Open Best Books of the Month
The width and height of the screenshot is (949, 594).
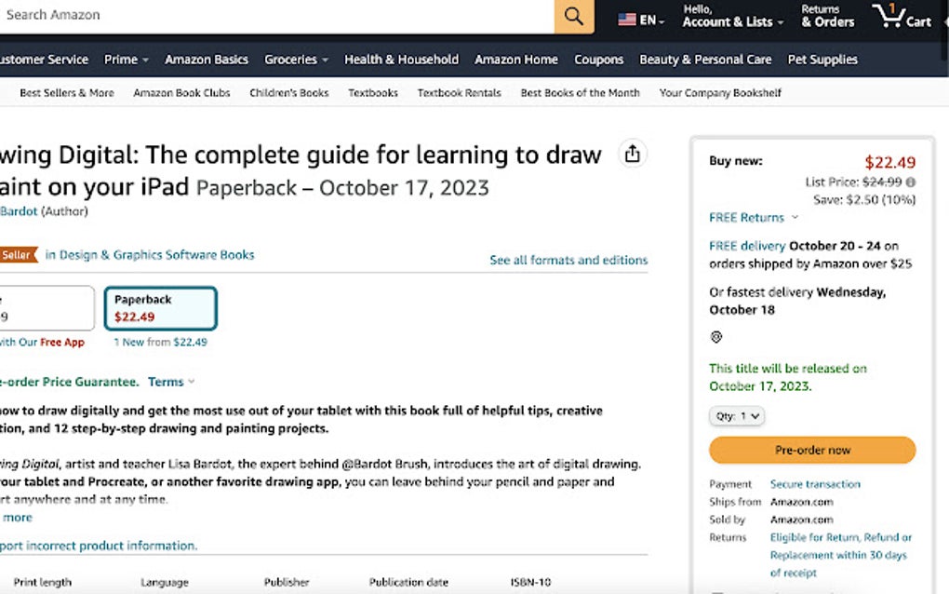[580, 92]
